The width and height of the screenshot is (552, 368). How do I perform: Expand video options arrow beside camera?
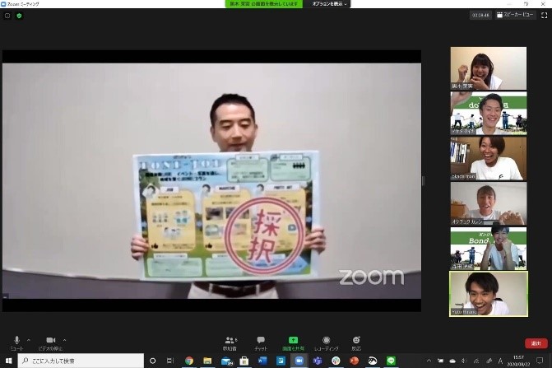[x=64, y=340]
